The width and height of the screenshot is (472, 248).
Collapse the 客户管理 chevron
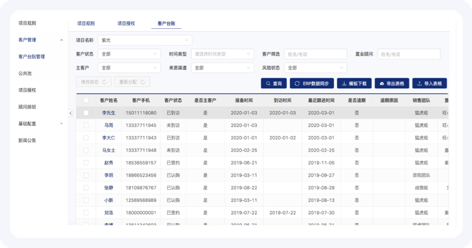pos(61,40)
